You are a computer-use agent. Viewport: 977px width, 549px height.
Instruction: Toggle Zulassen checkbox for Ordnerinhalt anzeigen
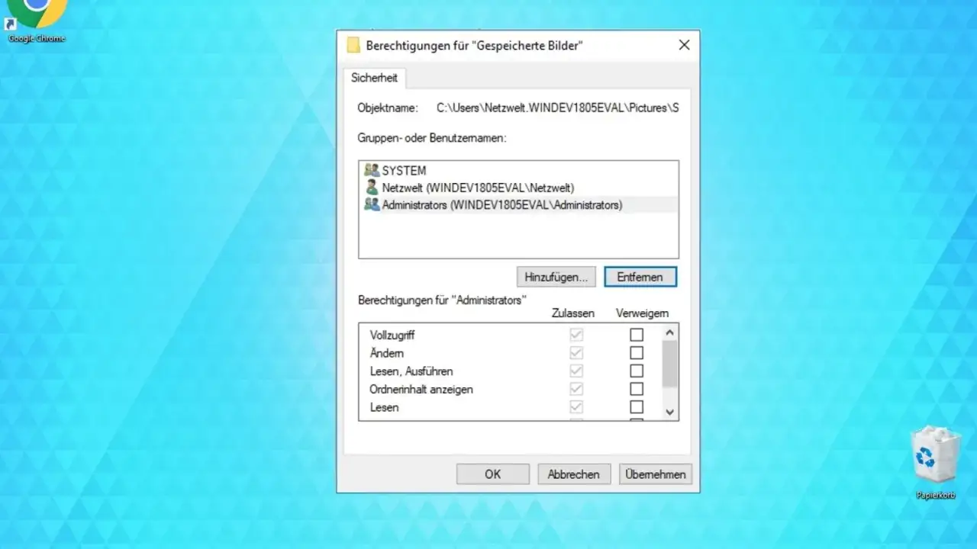(x=576, y=389)
